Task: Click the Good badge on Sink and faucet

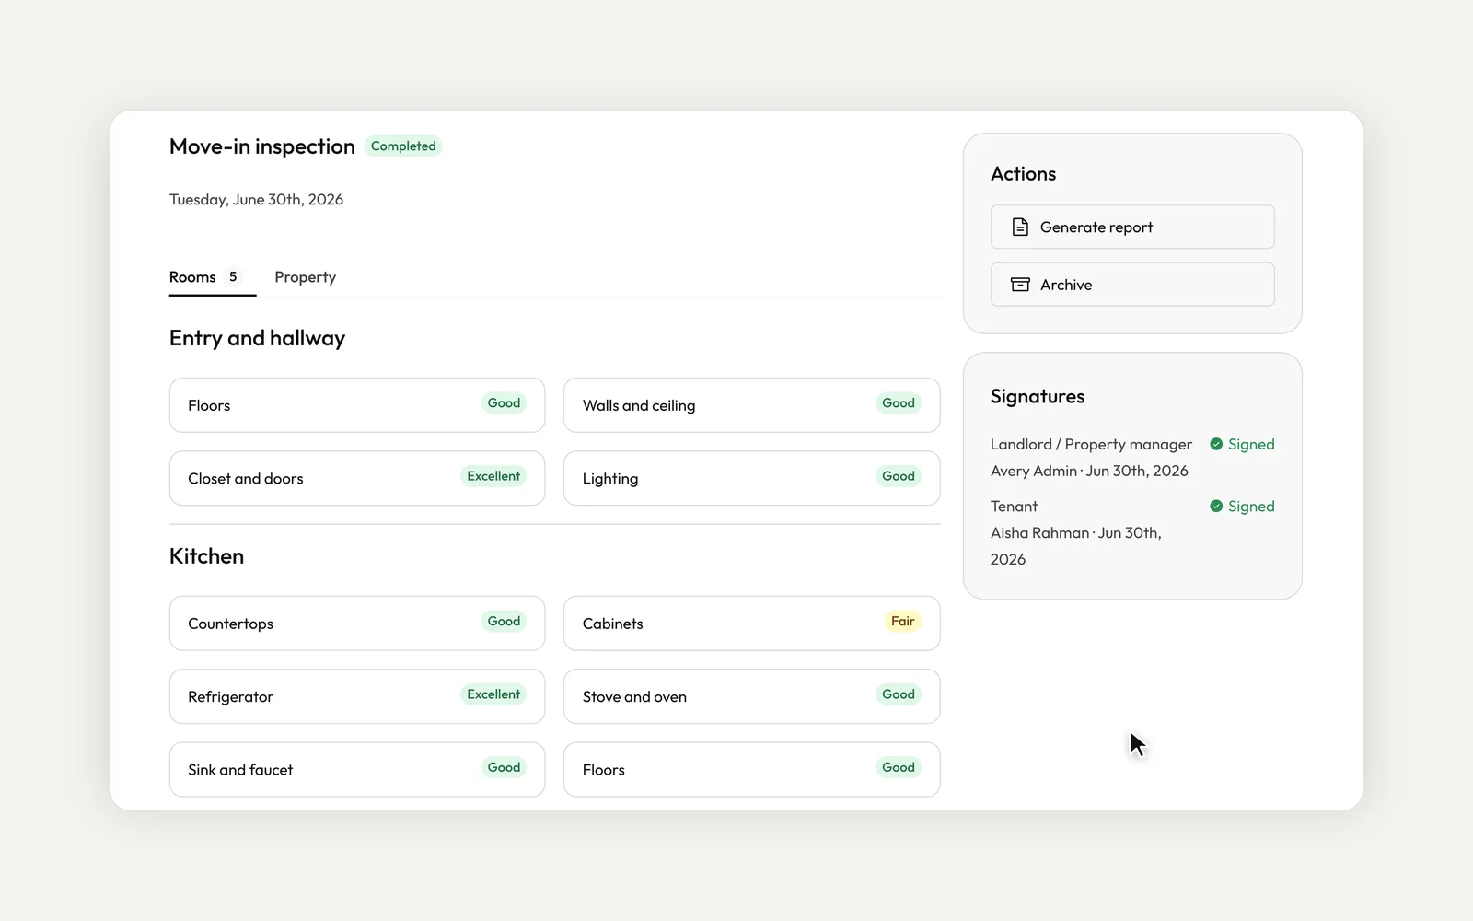Action: (504, 767)
